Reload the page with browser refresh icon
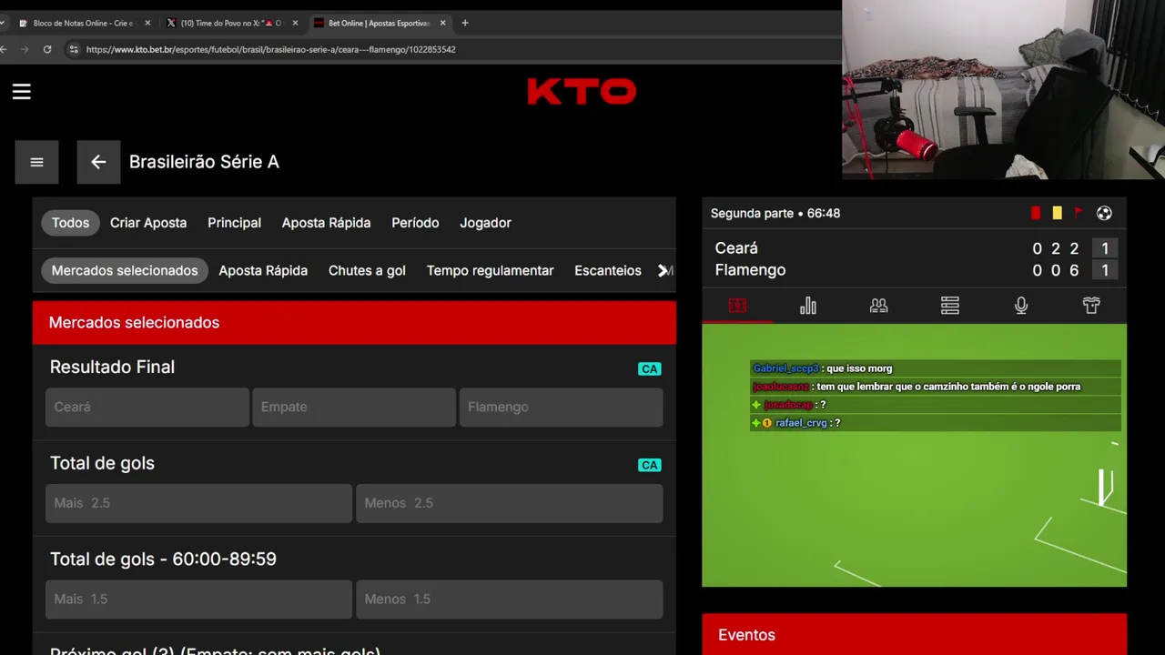Screen dimensions: 1165x655 point(47,49)
